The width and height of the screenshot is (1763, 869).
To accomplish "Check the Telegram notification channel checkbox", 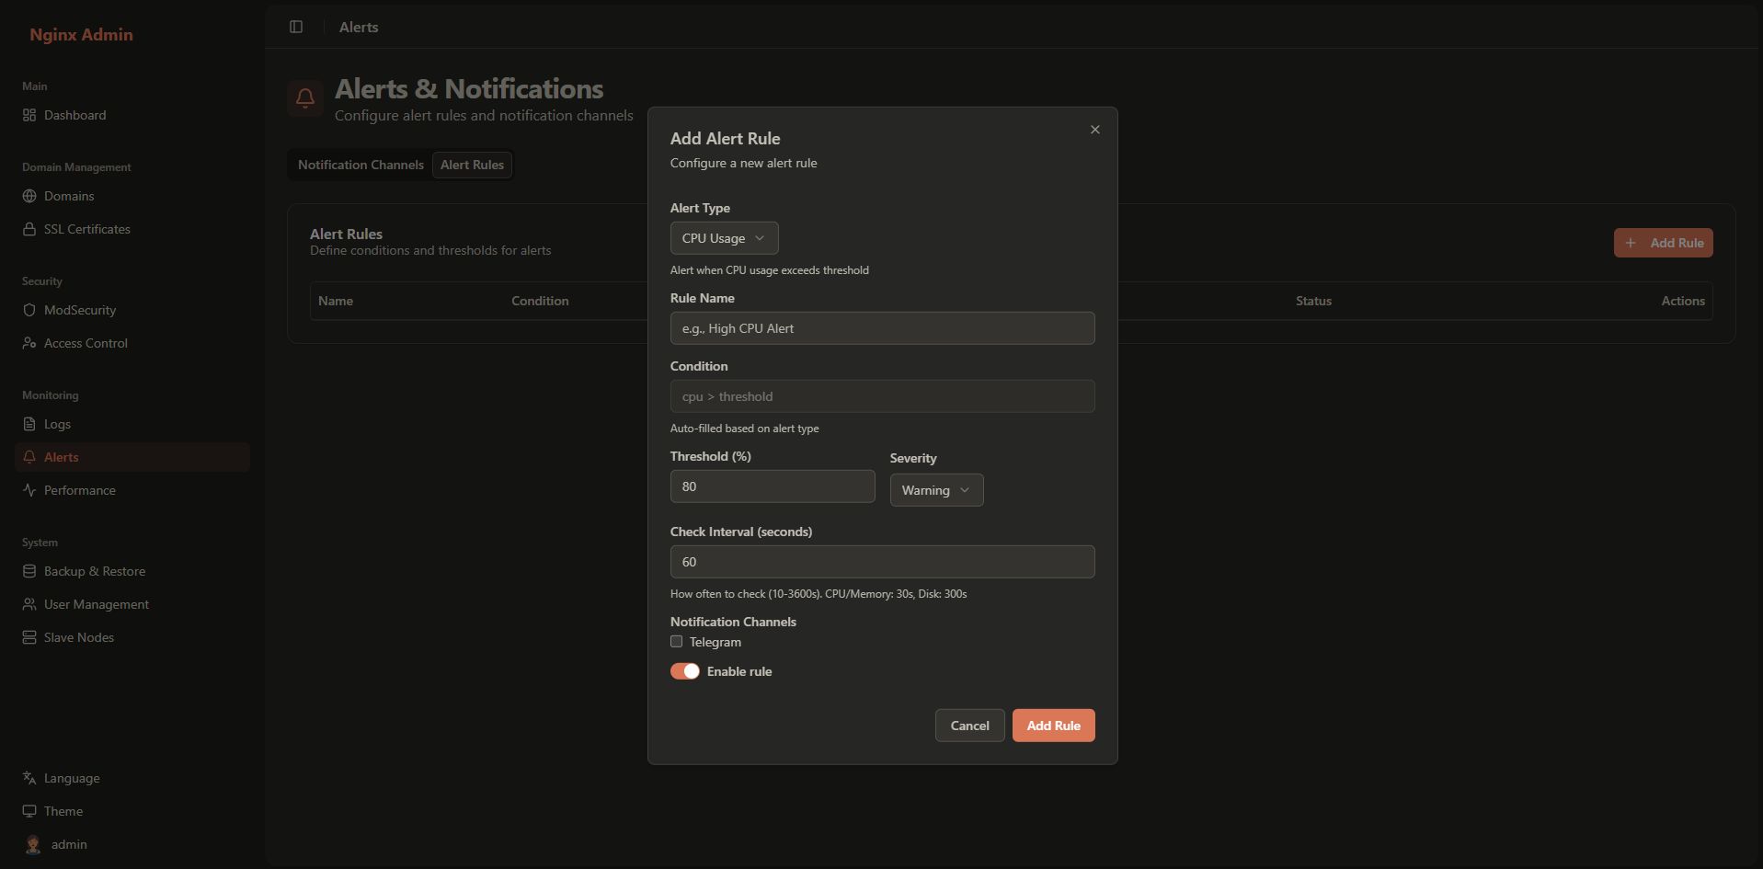I will [x=677, y=642].
